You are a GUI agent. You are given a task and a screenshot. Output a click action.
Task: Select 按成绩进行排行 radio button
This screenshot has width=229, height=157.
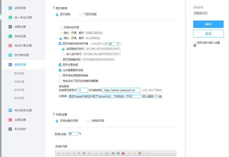[63, 49]
